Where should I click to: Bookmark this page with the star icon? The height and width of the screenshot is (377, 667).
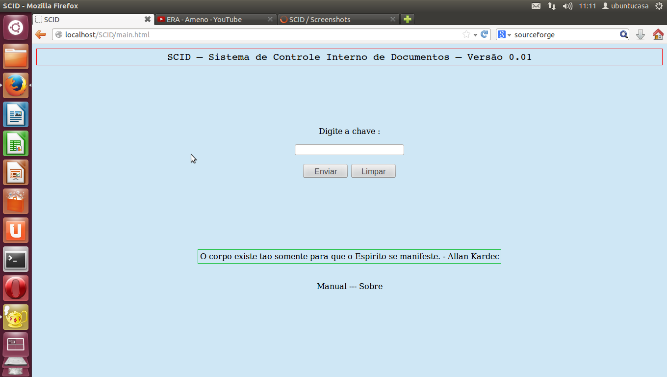pyautogui.click(x=467, y=34)
